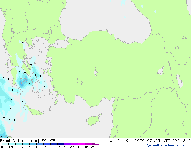Viewport: 191px width, 148px height.
Task: Click the 40–45 mm magenta legend swatch
Action: click(82, 144)
